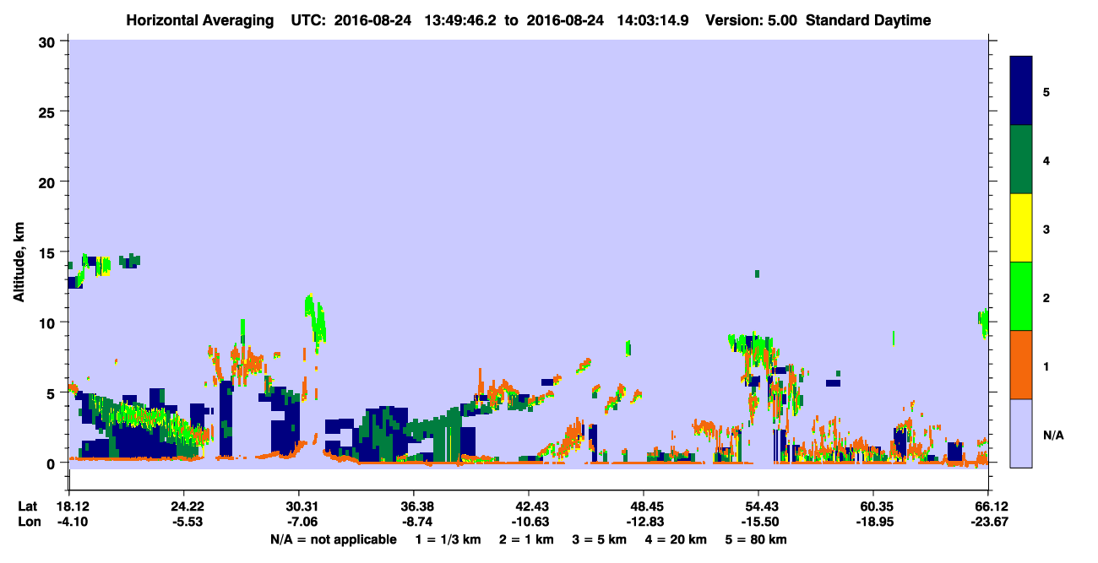Click the 'Lon' axis row label
This screenshot has height=563, width=1098.
tap(28, 522)
